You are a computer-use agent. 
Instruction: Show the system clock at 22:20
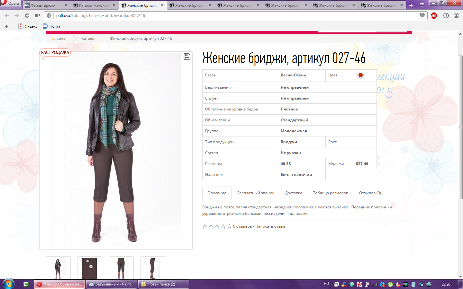coord(446,284)
